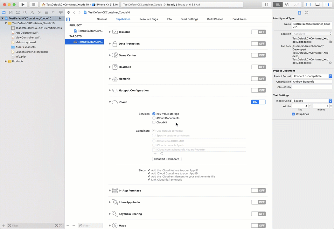The height and width of the screenshot is (229, 334).
Task: Select the iPhone XR run destination
Action: coord(105,4)
